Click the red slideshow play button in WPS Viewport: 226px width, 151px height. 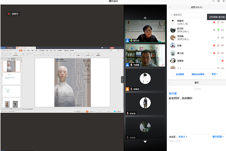(x=87, y=111)
